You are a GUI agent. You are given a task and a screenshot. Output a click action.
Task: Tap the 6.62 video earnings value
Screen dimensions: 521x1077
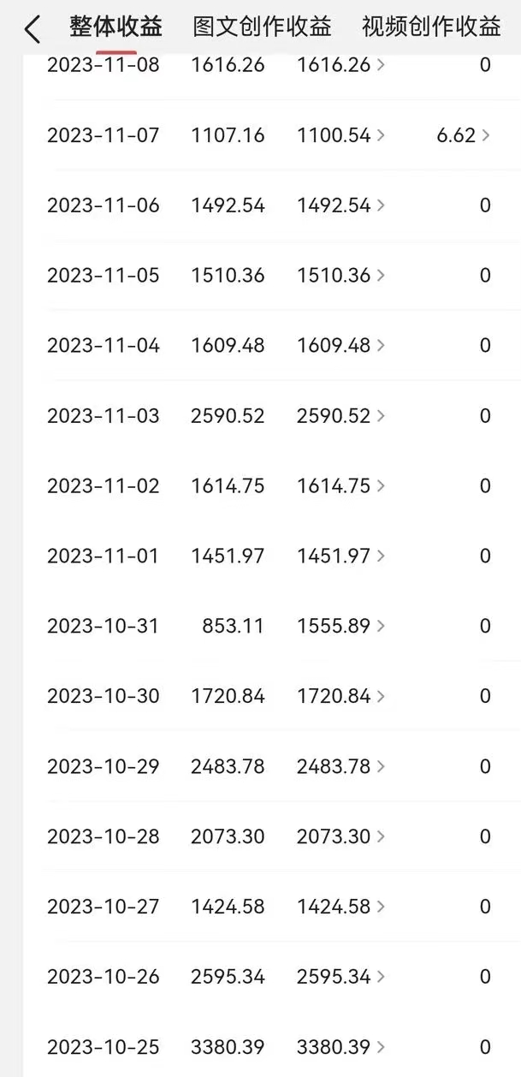coord(456,135)
